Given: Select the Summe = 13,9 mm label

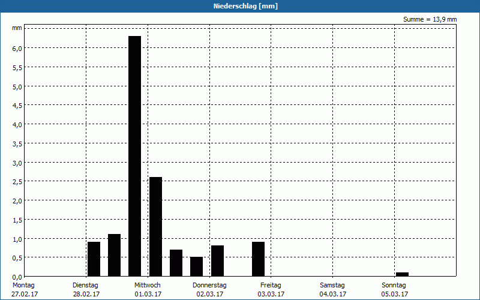Looking at the screenshot, I should [430, 19].
